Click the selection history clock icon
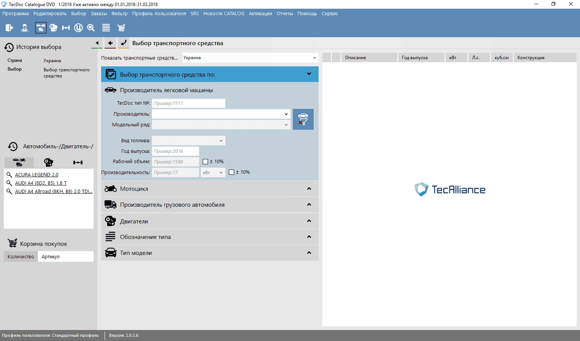 click(9, 47)
